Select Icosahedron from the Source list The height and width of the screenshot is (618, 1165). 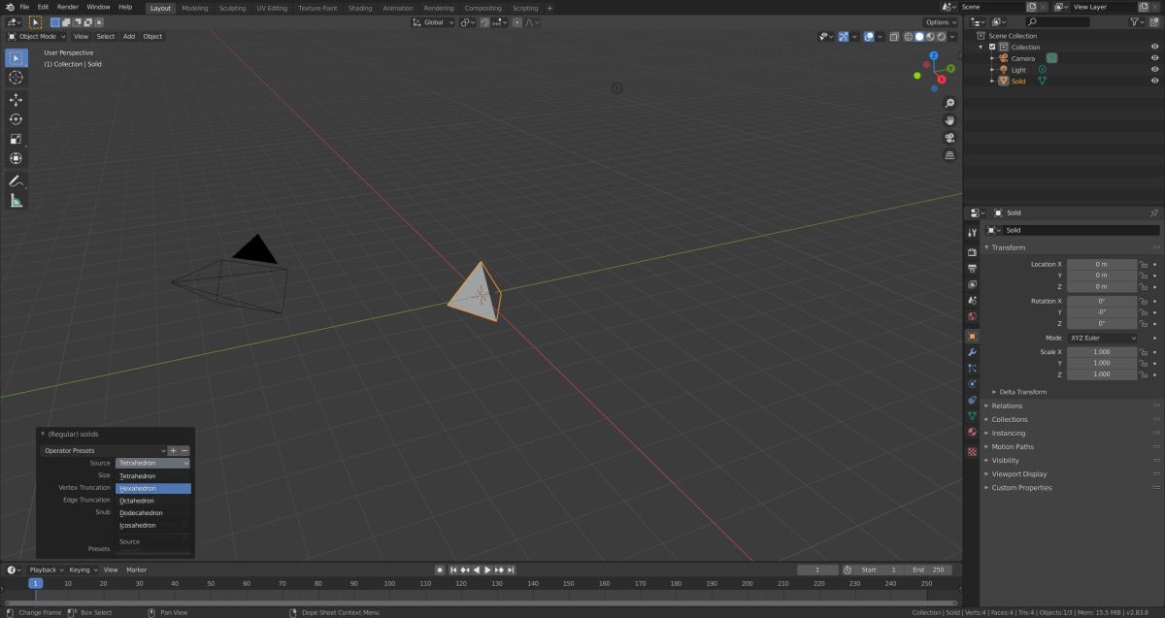(153, 525)
